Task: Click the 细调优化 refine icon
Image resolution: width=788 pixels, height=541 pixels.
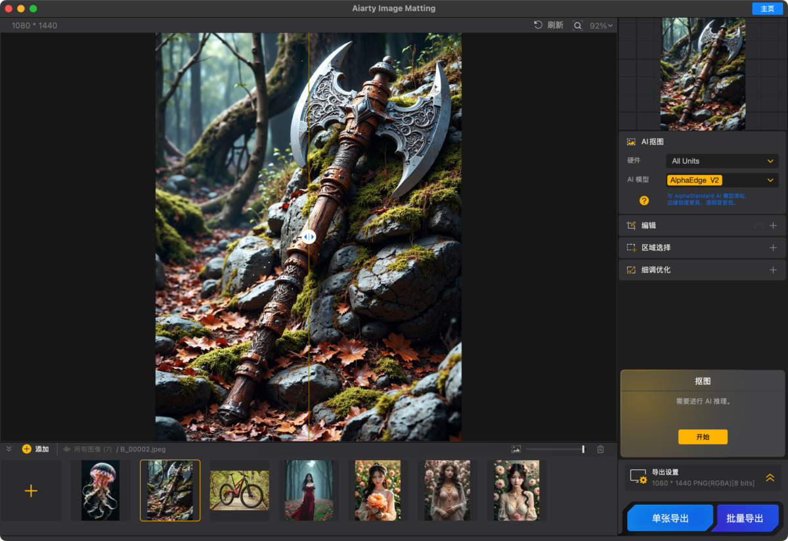Action: tap(631, 270)
